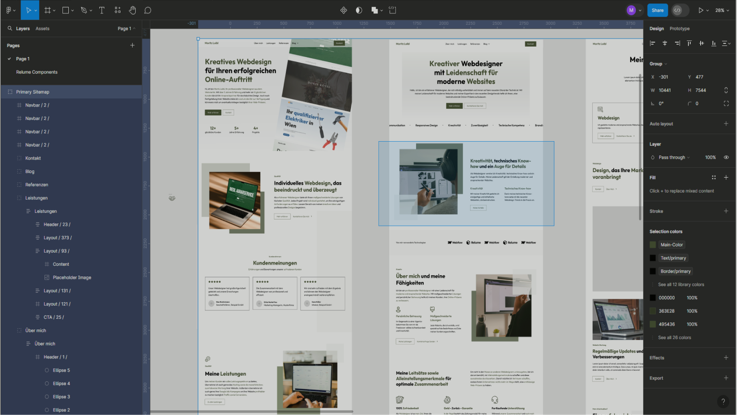
Task: Add an export setting
Action: point(726,378)
